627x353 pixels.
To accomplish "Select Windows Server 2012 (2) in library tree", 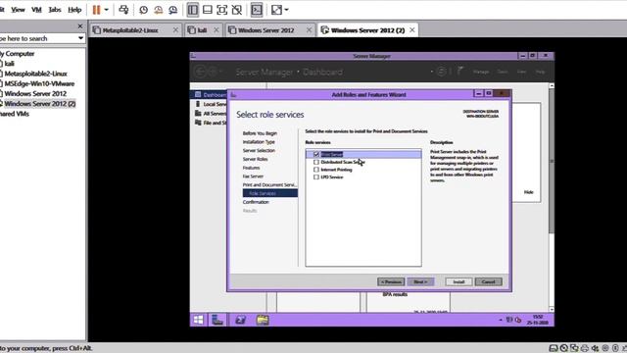I will tap(40, 104).
